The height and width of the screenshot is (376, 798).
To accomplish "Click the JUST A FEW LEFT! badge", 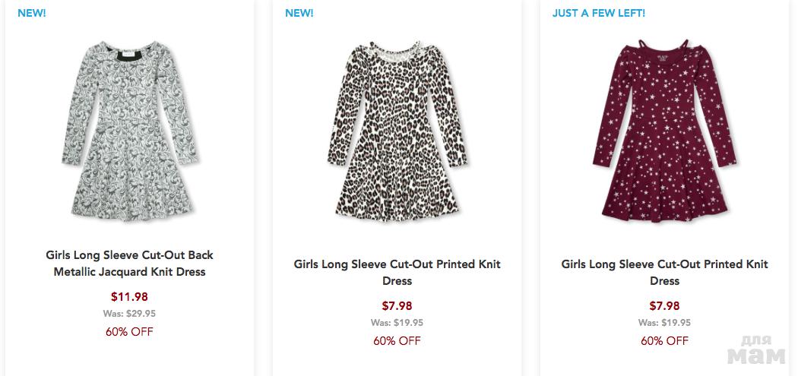I will click(599, 13).
